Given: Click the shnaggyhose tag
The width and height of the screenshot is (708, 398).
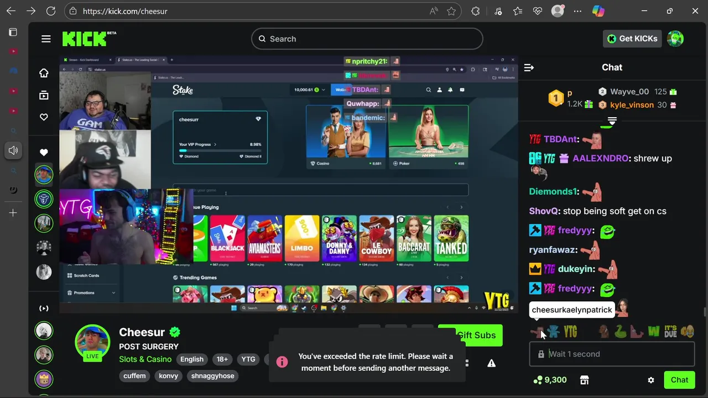Looking at the screenshot, I should click(213, 376).
